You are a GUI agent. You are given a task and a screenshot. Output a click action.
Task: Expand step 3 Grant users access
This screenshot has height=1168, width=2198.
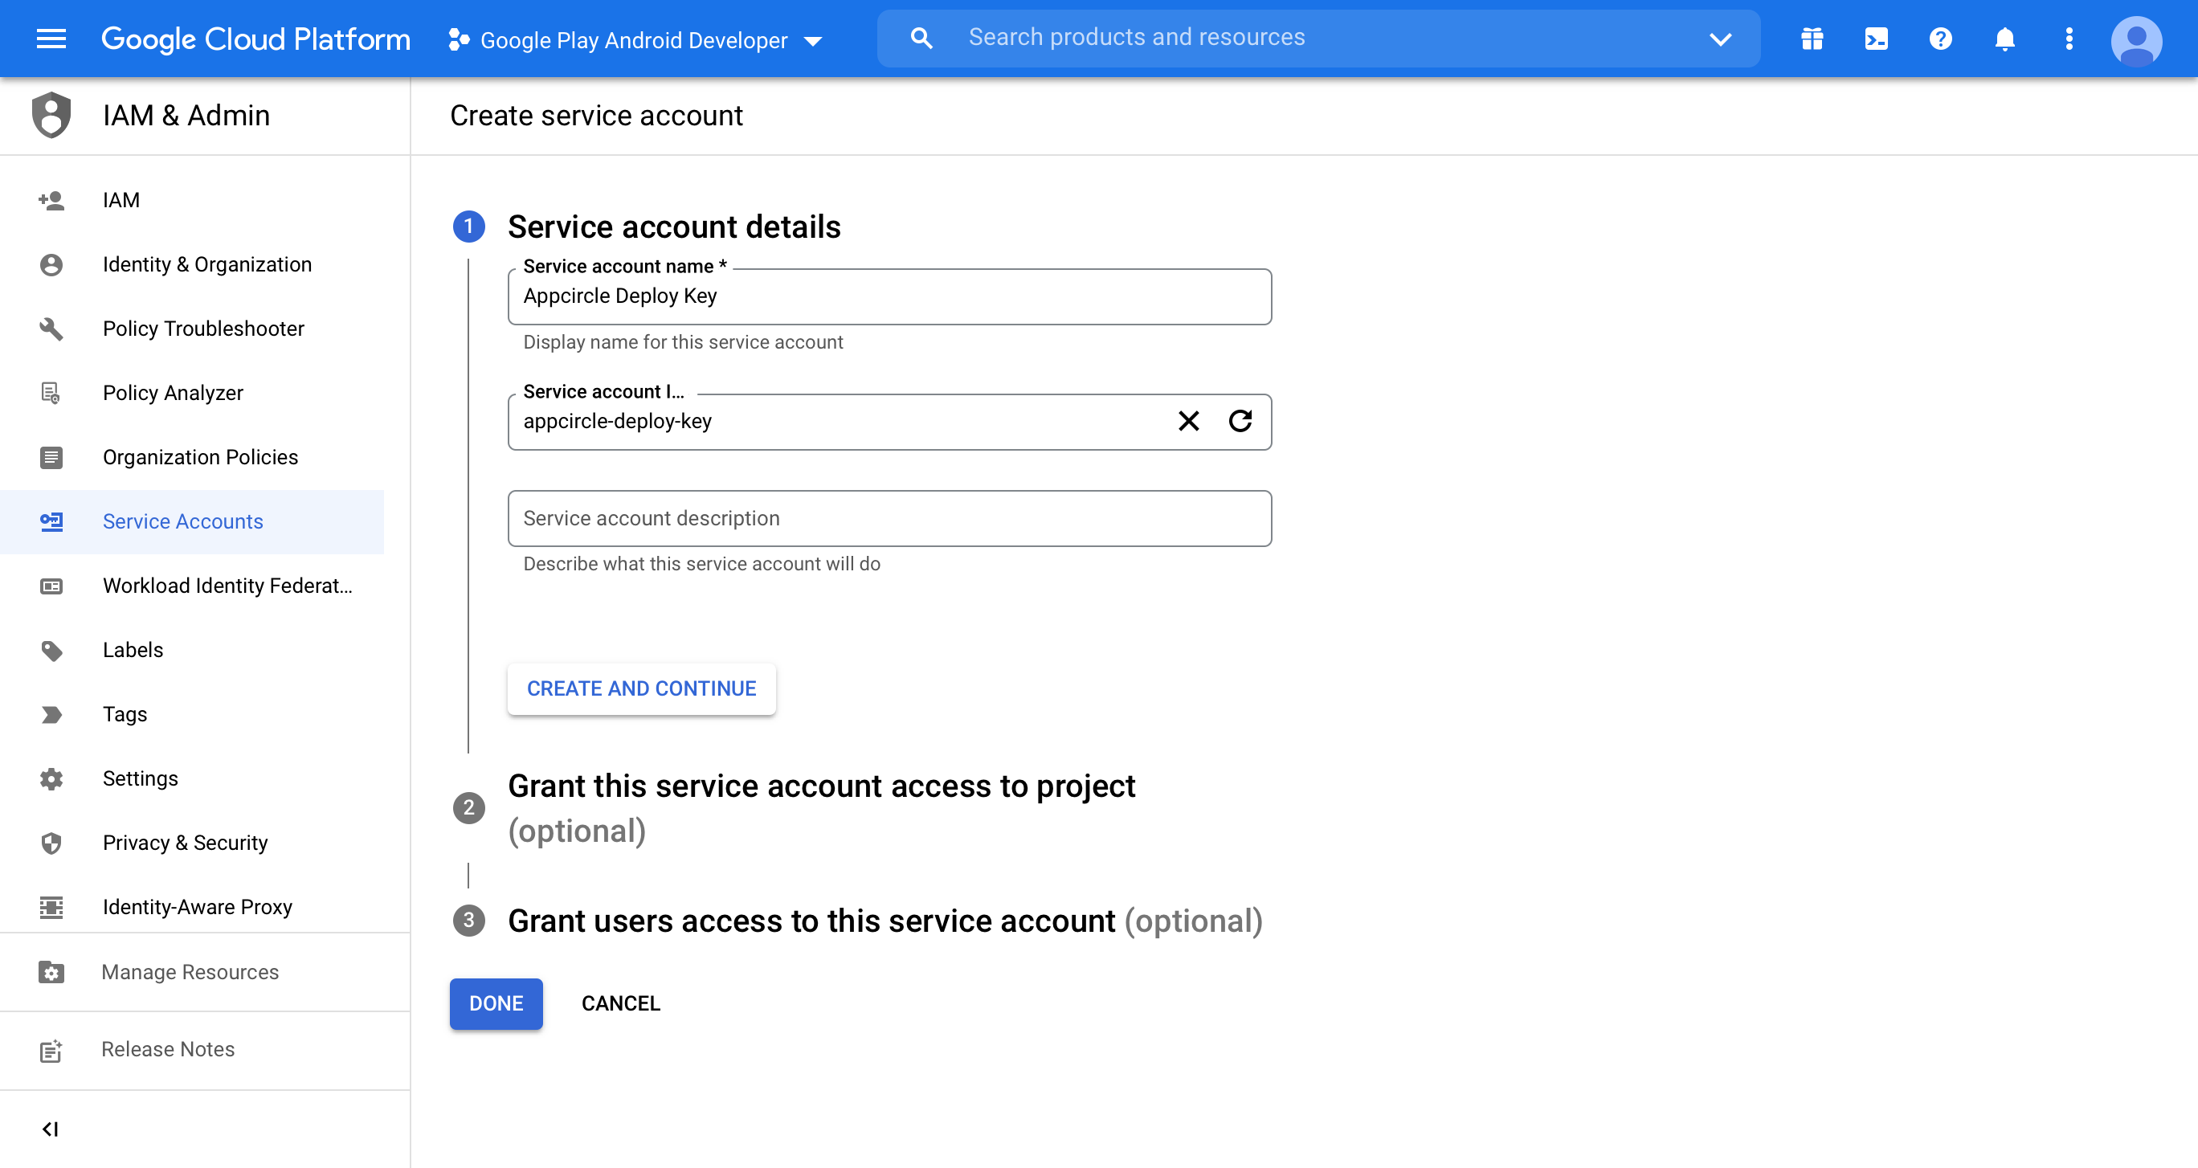(x=857, y=921)
